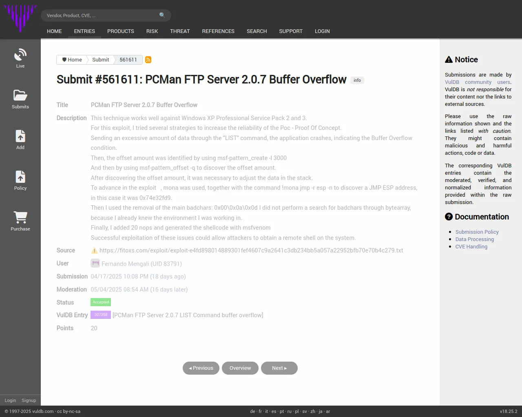Open the ENTRIES menu item

pyautogui.click(x=84, y=31)
